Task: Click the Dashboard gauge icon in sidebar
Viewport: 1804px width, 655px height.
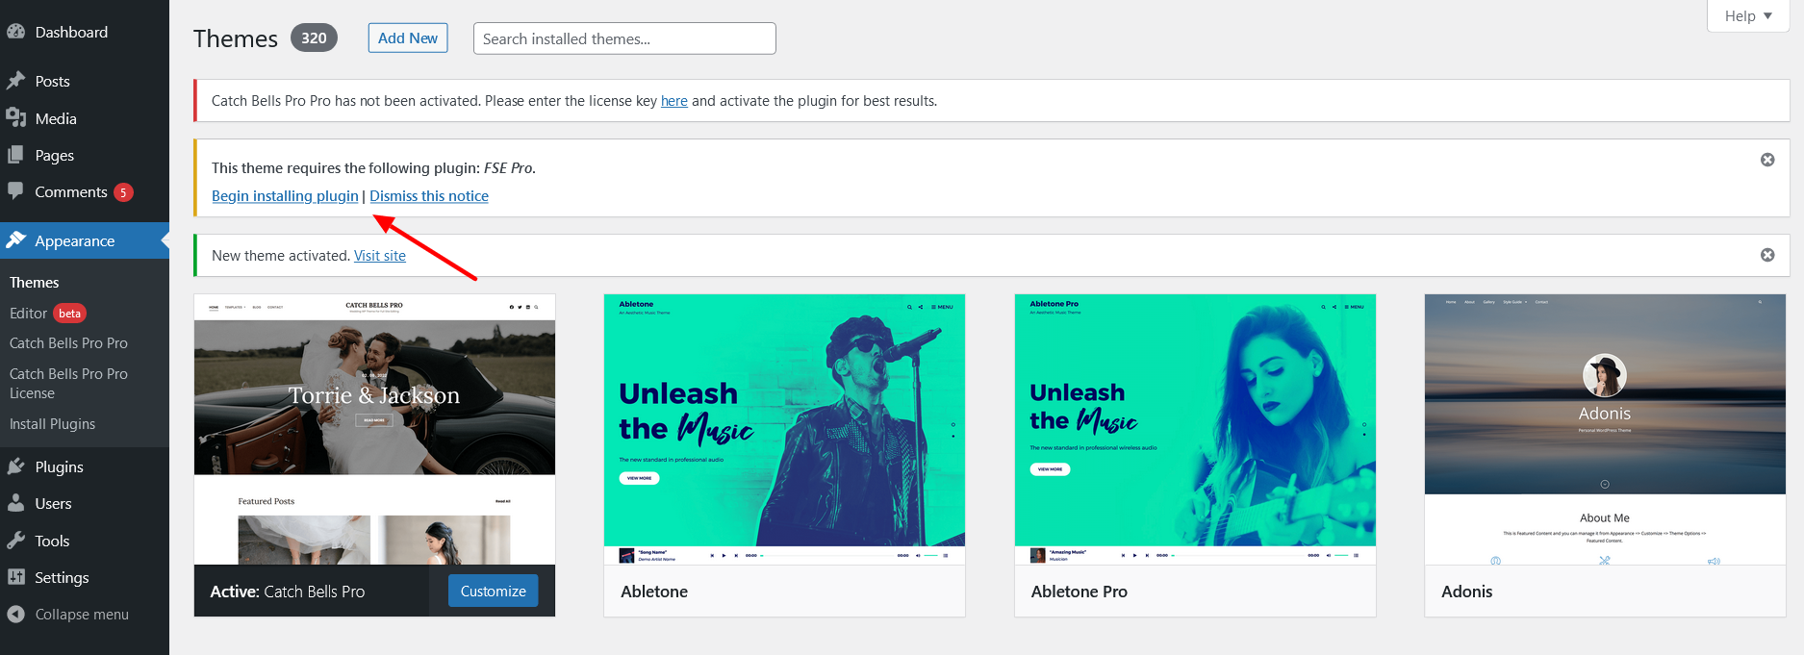Action: 15,32
